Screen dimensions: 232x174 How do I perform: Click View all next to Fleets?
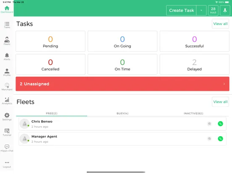click(x=220, y=102)
